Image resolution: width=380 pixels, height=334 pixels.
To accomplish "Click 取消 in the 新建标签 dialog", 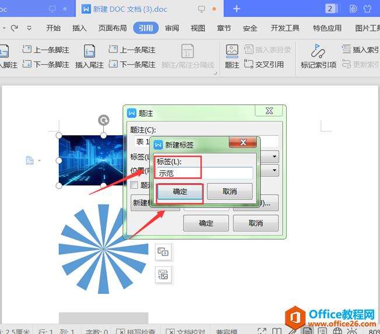I will coord(230,191).
